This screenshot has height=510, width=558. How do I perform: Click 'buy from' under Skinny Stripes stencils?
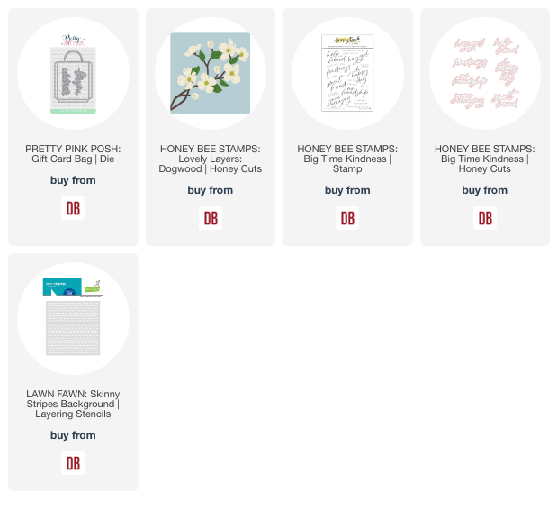73,435
